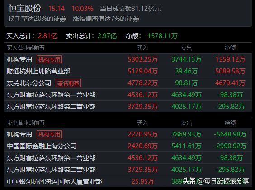
Task: Open 东莞北京分公司 broker entry
Action: click(x=29, y=83)
